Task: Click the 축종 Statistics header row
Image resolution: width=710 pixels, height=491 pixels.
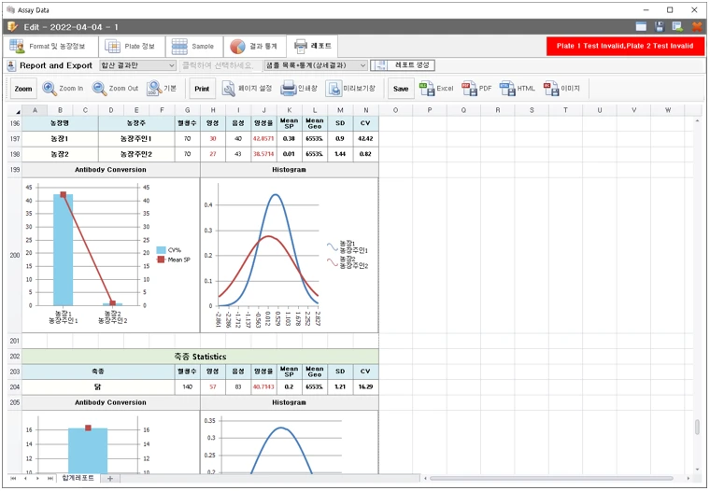Action: (200, 357)
